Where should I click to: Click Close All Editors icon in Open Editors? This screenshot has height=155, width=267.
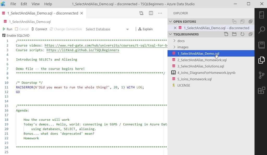click(x=250, y=22)
